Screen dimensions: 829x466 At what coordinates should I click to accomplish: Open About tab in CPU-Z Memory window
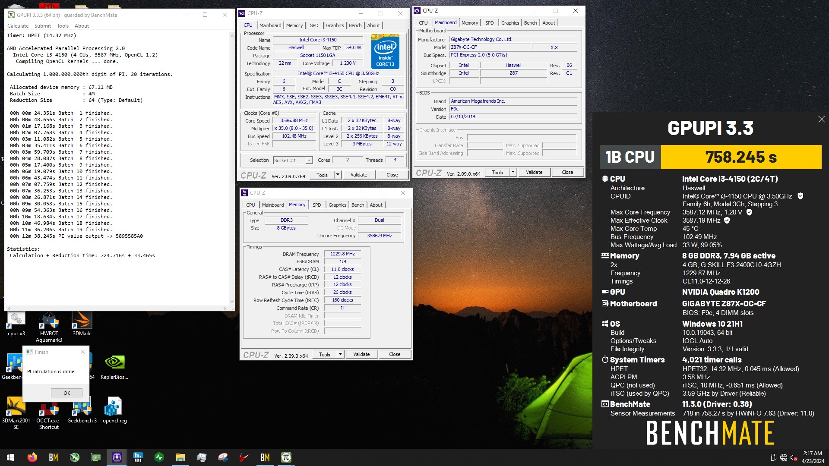376,205
